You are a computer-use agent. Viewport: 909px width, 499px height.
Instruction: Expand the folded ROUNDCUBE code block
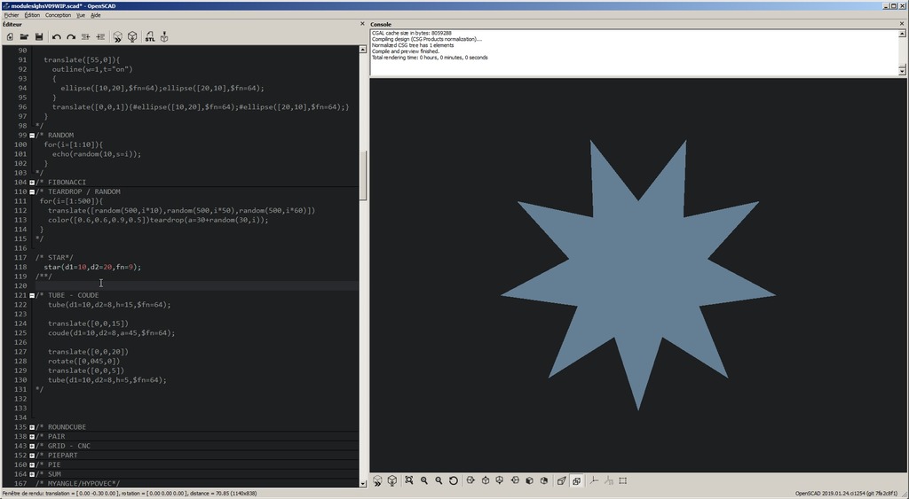(x=32, y=427)
